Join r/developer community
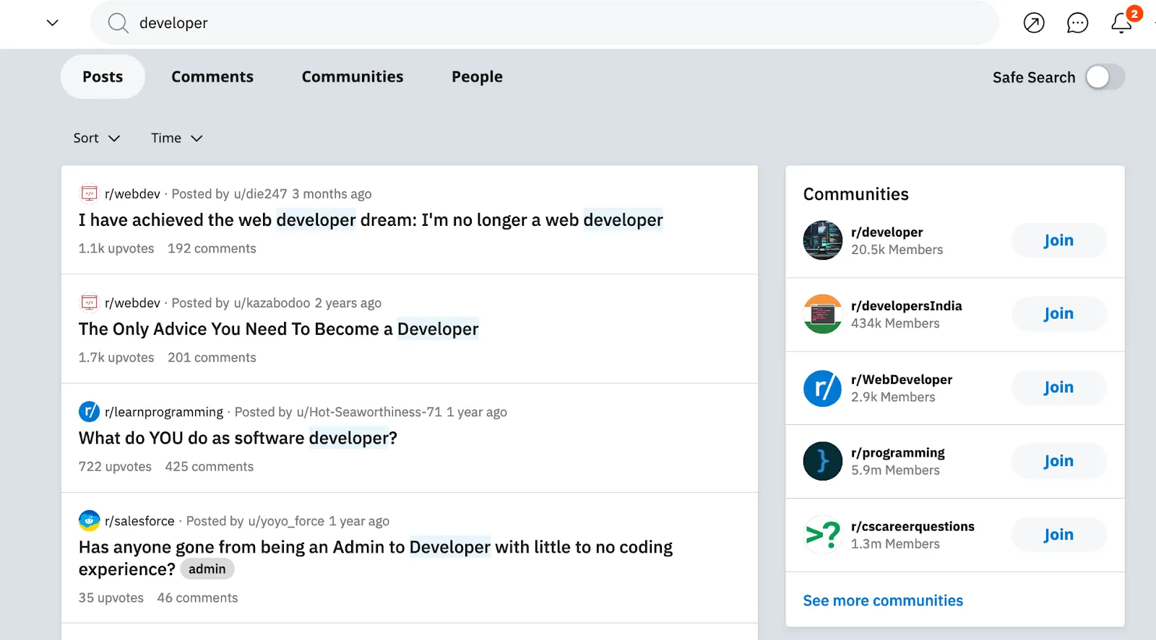 coord(1058,240)
